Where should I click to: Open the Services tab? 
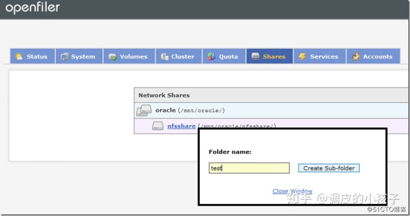point(319,56)
